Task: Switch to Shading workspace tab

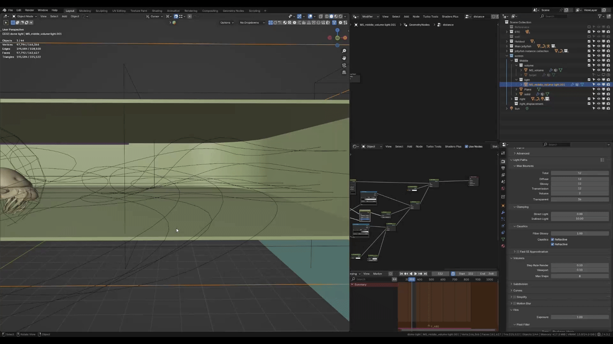Action: click(x=157, y=11)
